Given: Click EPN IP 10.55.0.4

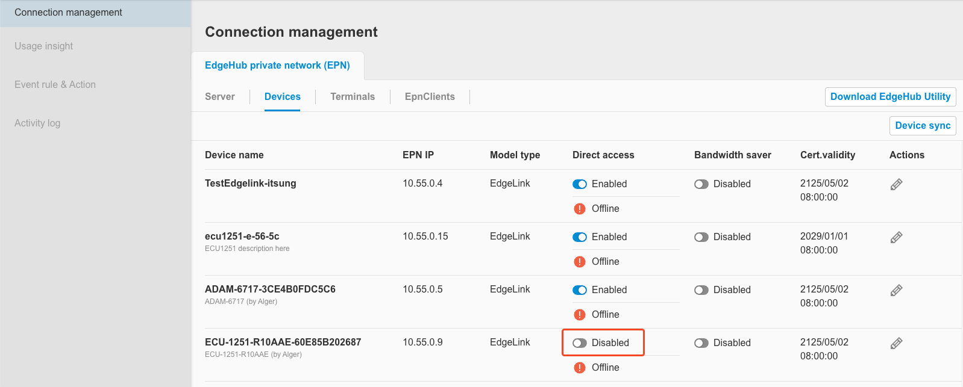Looking at the screenshot, I should coord(422,184).
